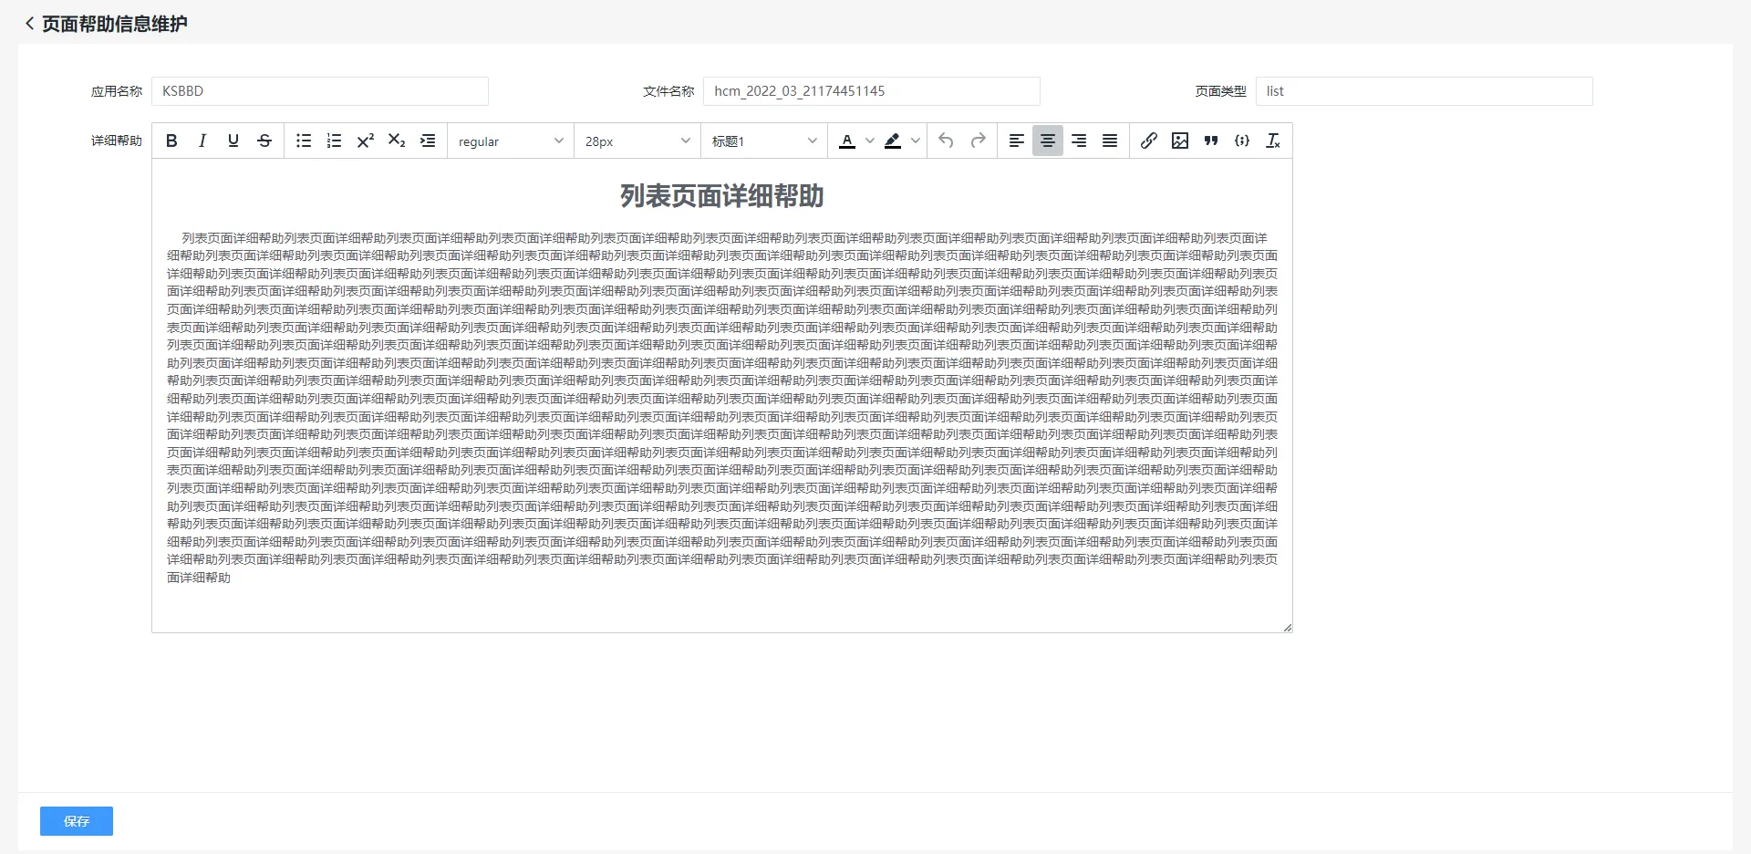Viewport: 1751px width, 854px height.
Task: Align text to the right
Action: click(1079, 141)
